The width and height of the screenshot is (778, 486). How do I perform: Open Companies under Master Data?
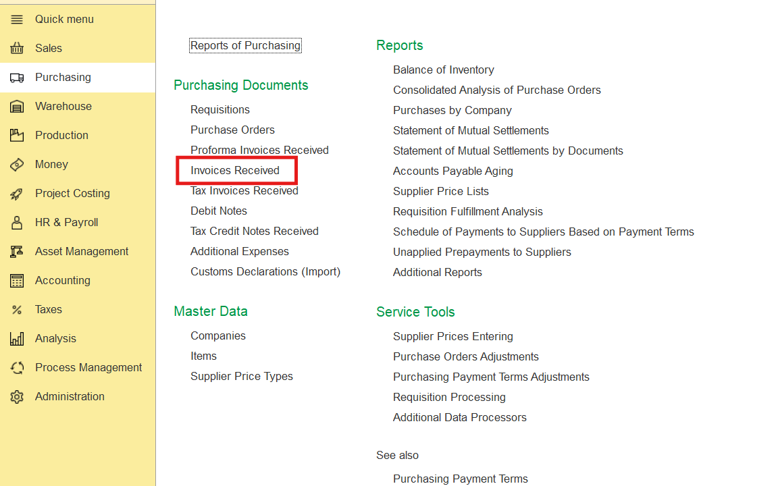click(x=217, y=336)
